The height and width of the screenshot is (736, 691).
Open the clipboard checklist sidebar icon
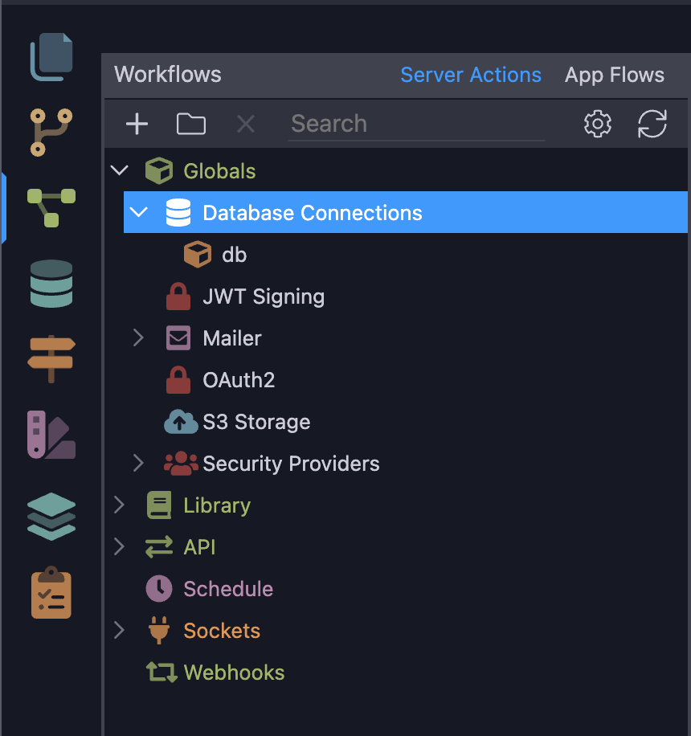pyautogui.click(x=51, y=592)
